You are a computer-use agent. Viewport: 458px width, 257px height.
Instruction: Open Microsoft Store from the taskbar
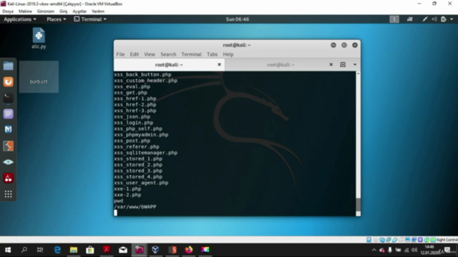click(90, 250)
